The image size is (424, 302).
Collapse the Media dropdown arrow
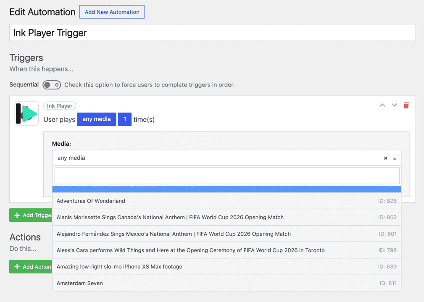[x=395, y=158]
